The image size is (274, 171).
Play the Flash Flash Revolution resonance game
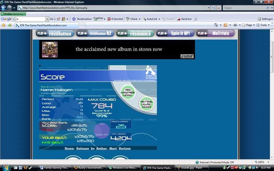[x=135, y=33]
